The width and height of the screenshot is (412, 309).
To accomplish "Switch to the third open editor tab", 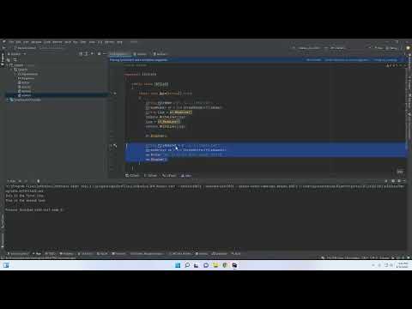I will 160,54.
